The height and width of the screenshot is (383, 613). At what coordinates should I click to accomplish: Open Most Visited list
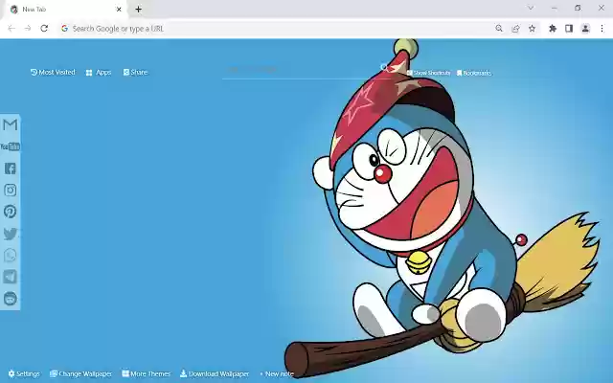tap(53, 73)
